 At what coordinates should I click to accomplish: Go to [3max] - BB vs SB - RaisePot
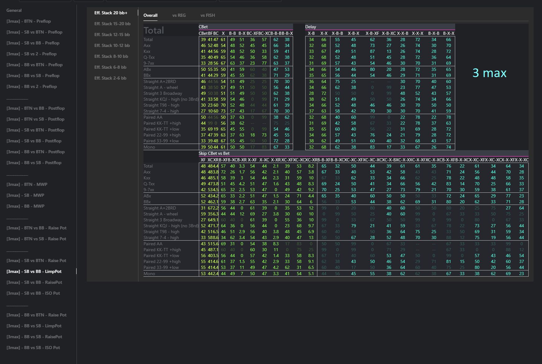34,337
